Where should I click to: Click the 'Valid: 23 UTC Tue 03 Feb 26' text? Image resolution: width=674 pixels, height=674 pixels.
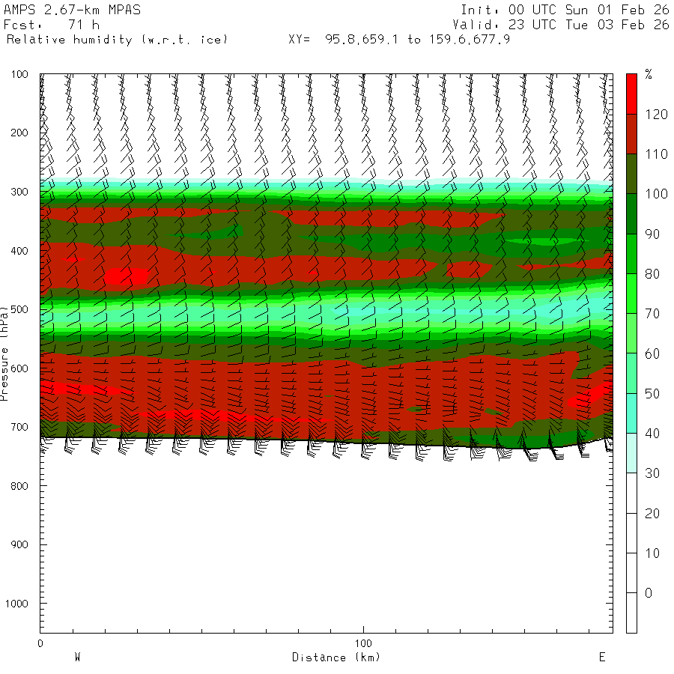click(x=561, y=25)
